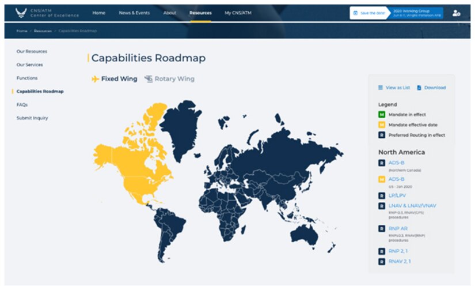Click the calendar icon beside Save the date
The height and width of the screenshot is (290, 475).
355,13
